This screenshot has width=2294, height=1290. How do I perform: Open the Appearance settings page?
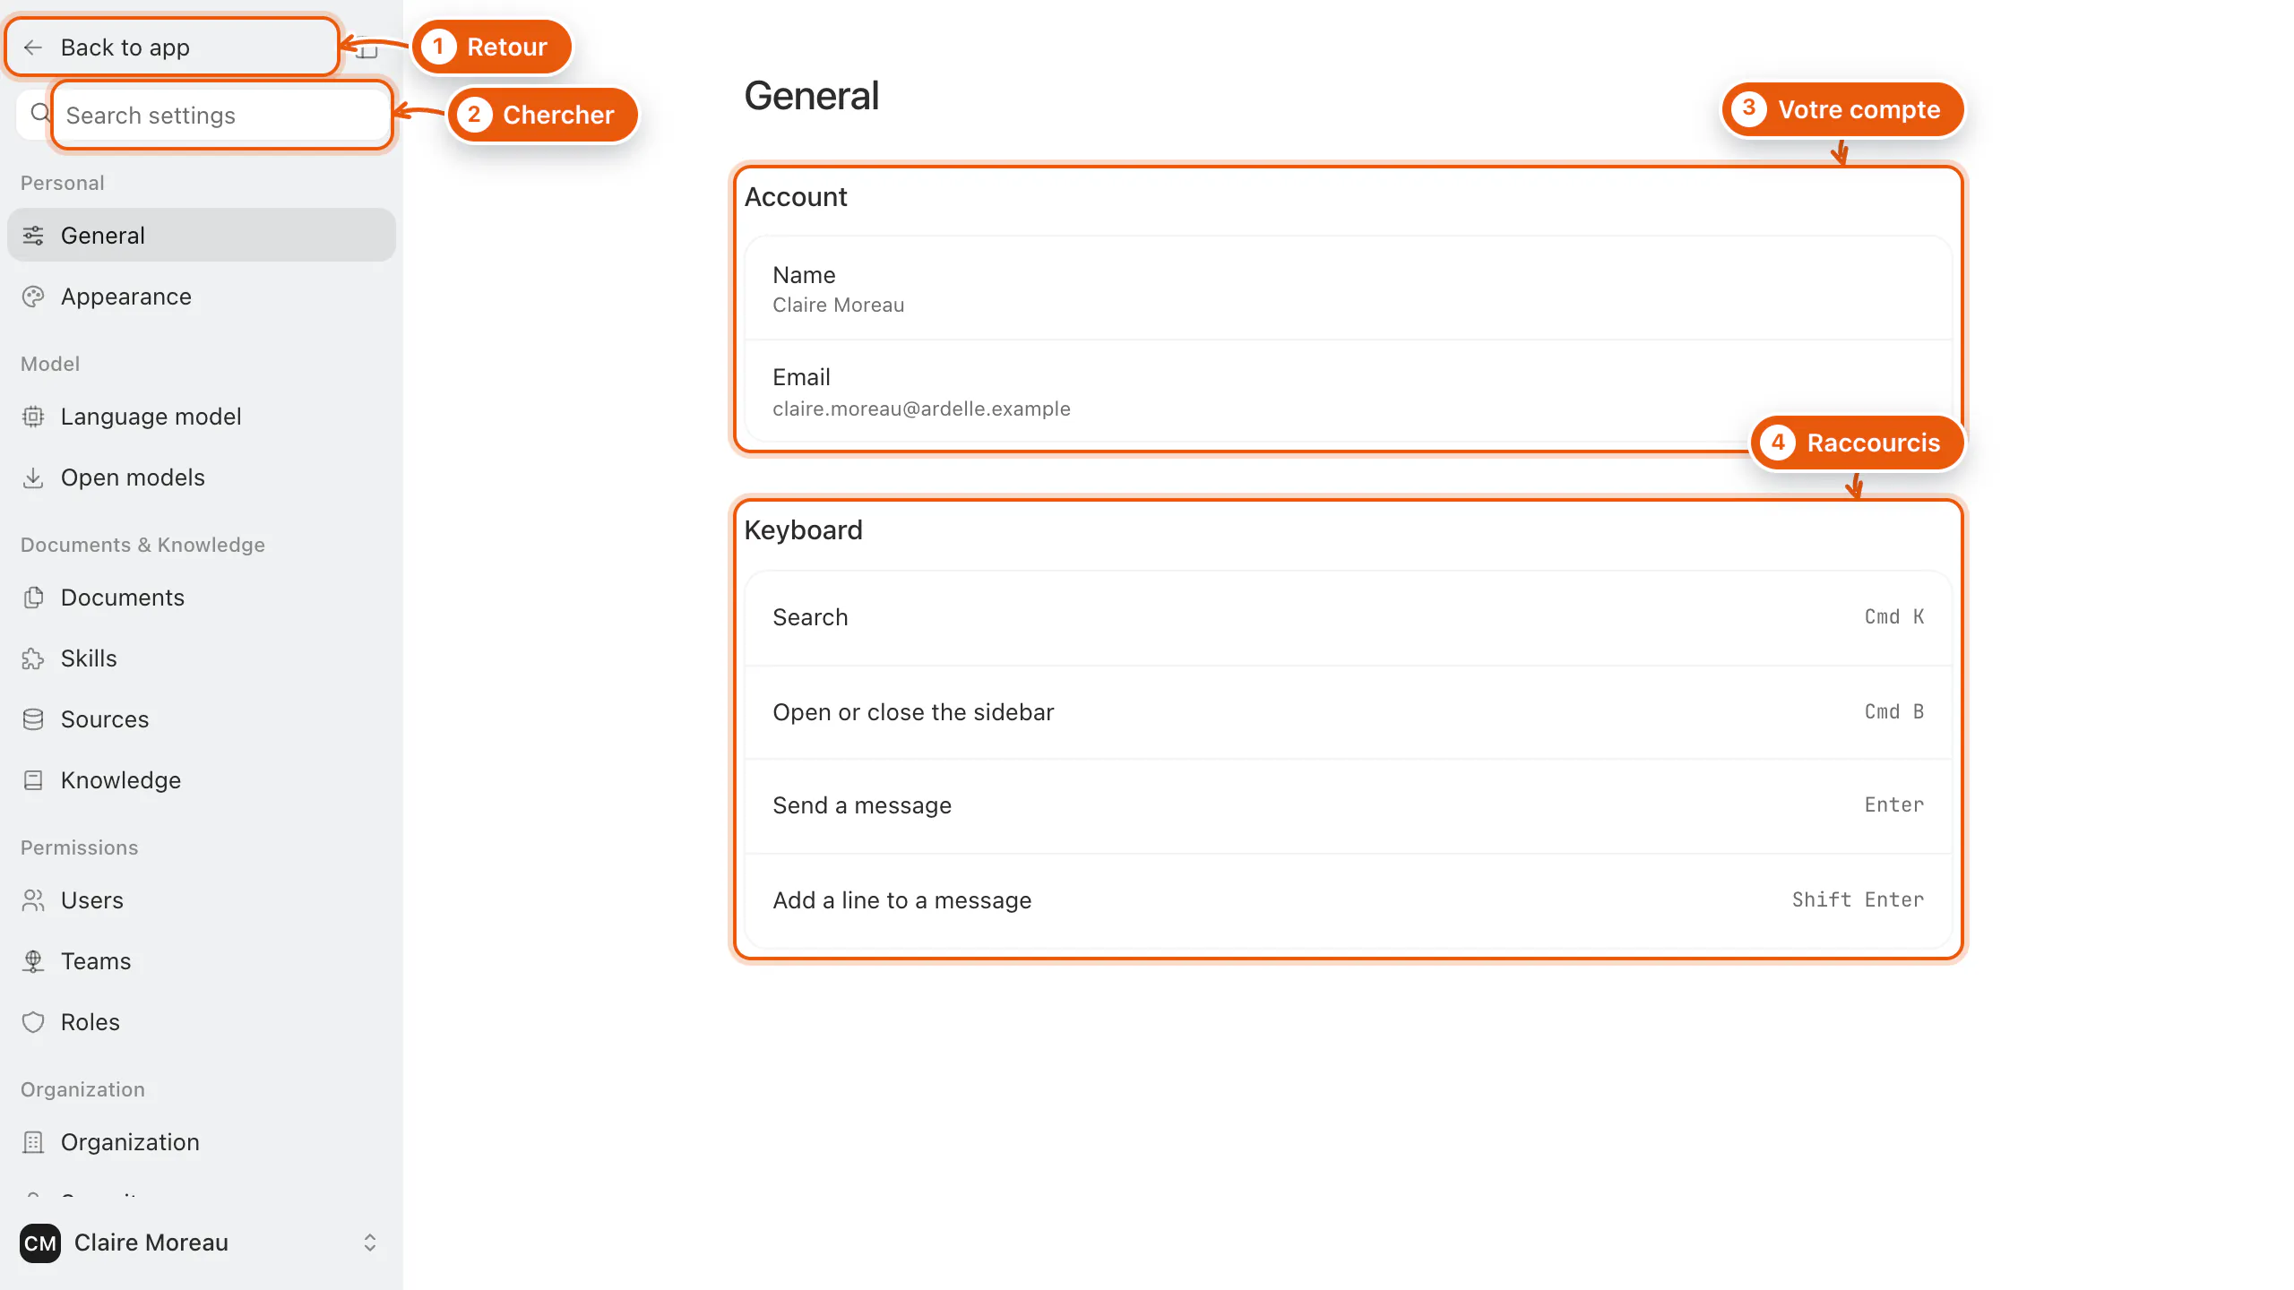202,297
